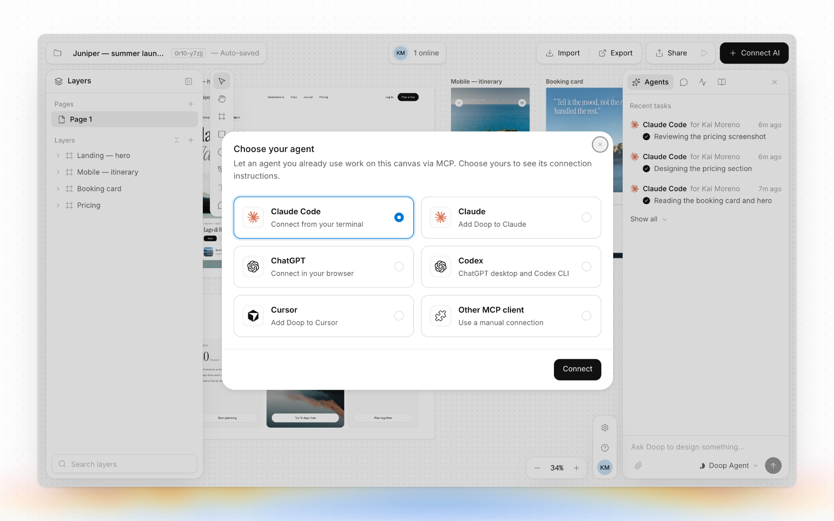The width and height of the screenshot is (834, 521).
Task: Choose the ChatGPT agent option
Action: [324, 267]
